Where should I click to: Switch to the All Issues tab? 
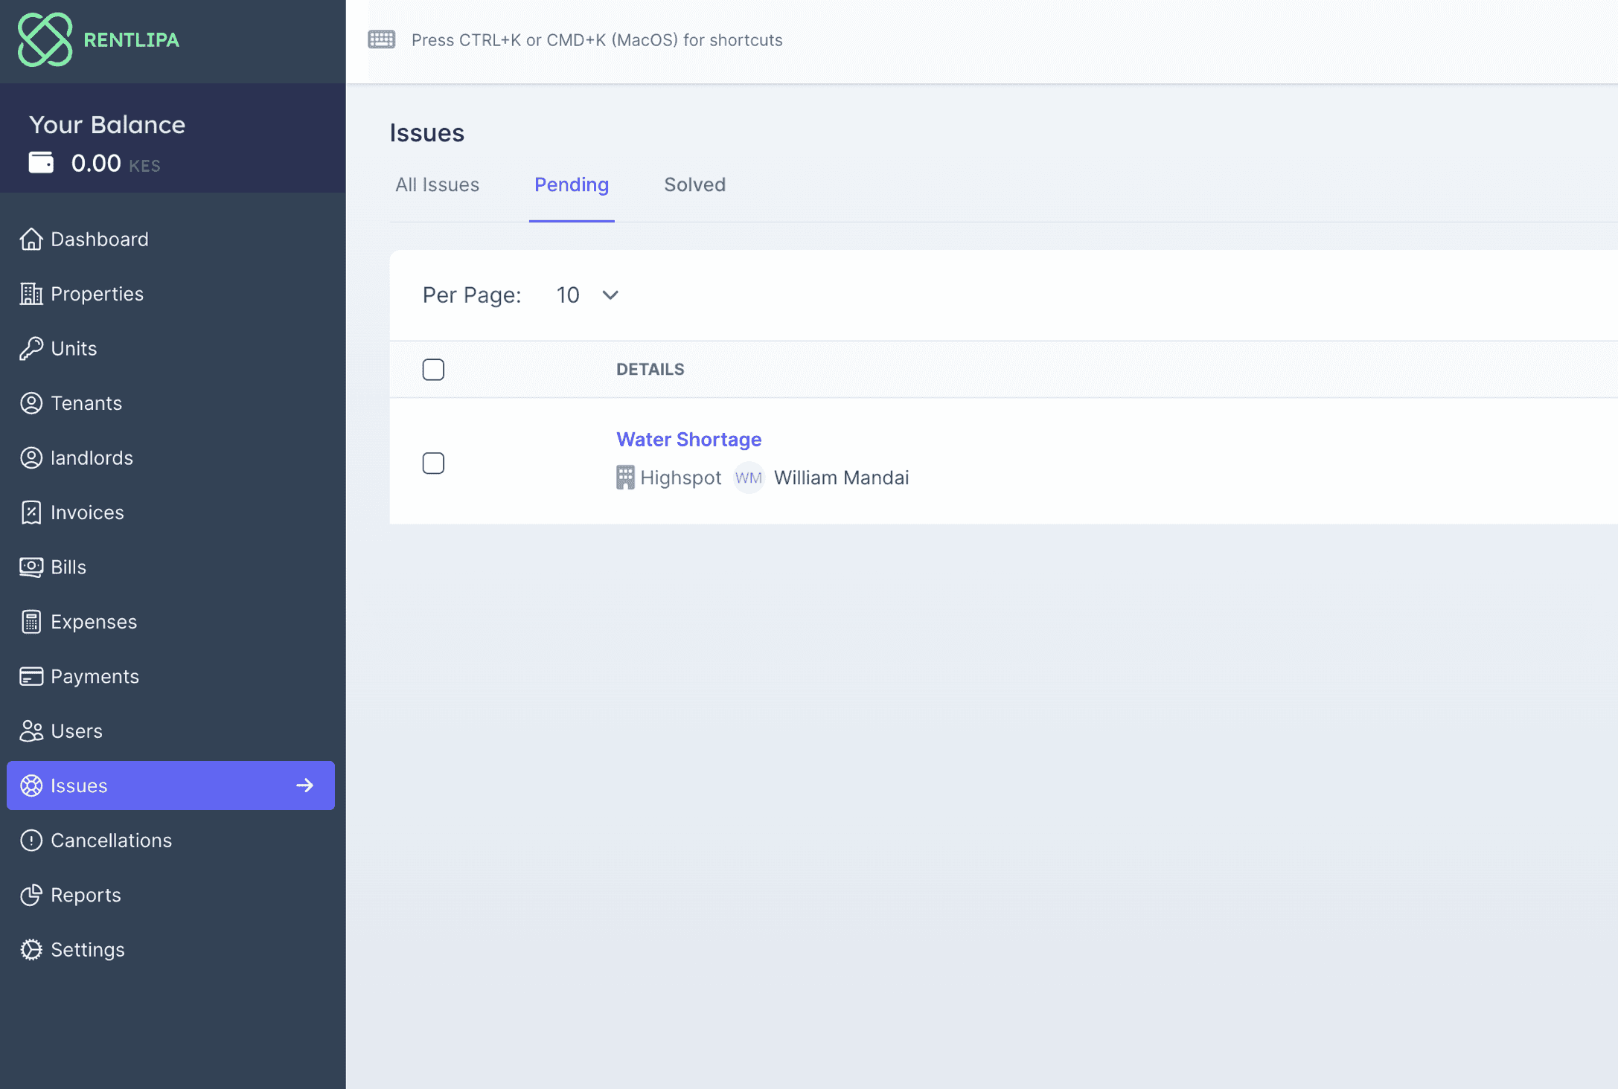pyautogui.click(x=437, y=184)
